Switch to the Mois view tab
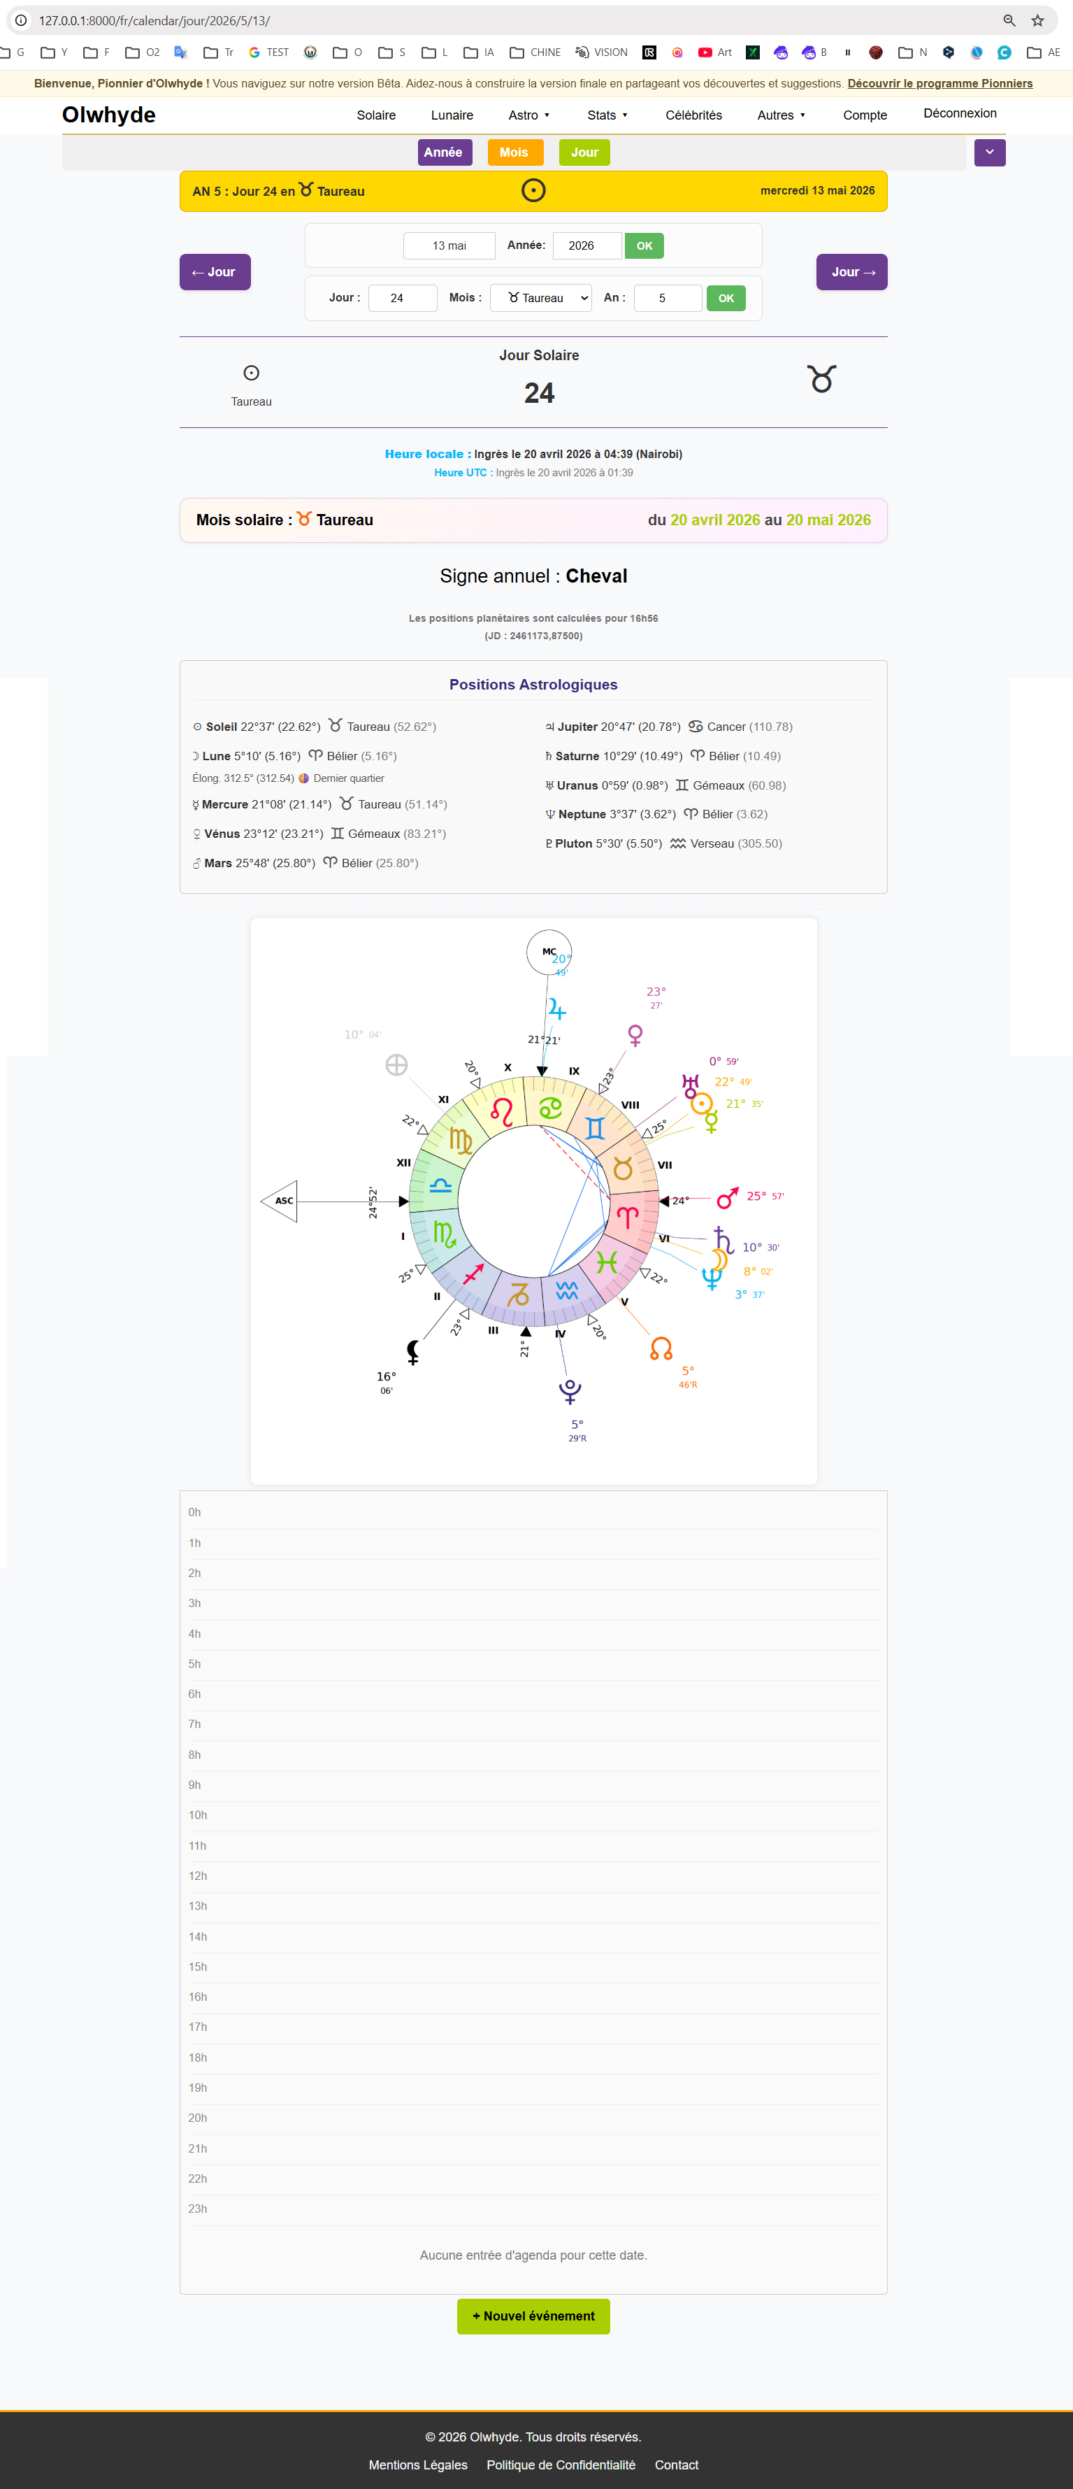This screenshot has height=2489, width=1073. (x=514, y=152)
